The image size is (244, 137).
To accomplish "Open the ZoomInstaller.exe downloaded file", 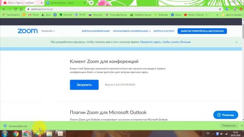I will [x=16, y=126].
